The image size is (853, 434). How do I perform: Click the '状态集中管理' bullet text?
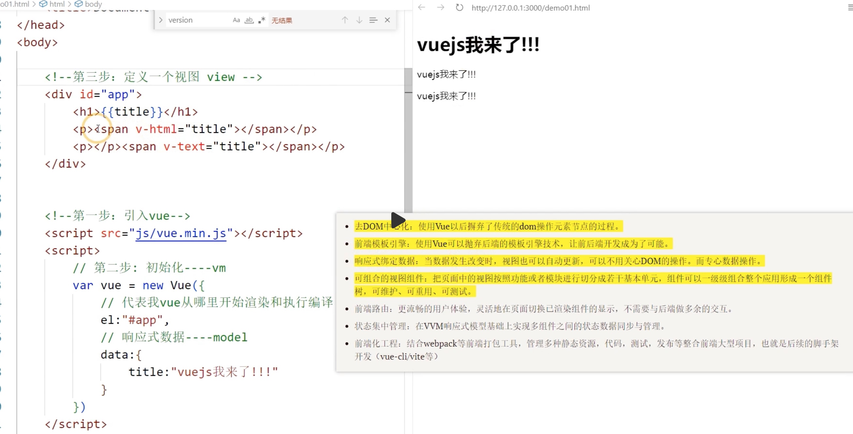511,326
